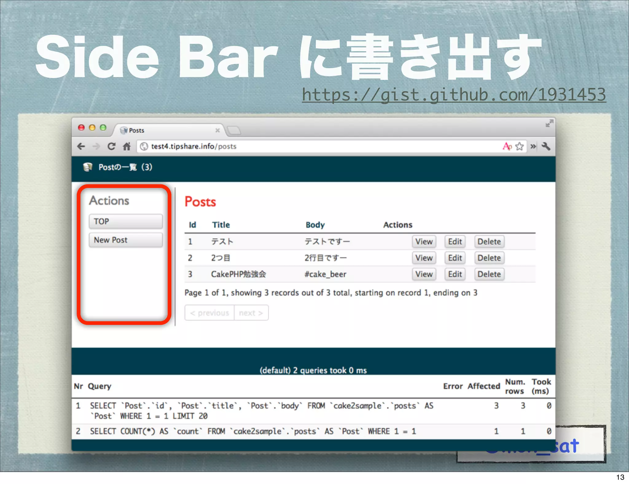Click the yellow minimize window button
Screen dimensions: 629x484
[92, 127]
